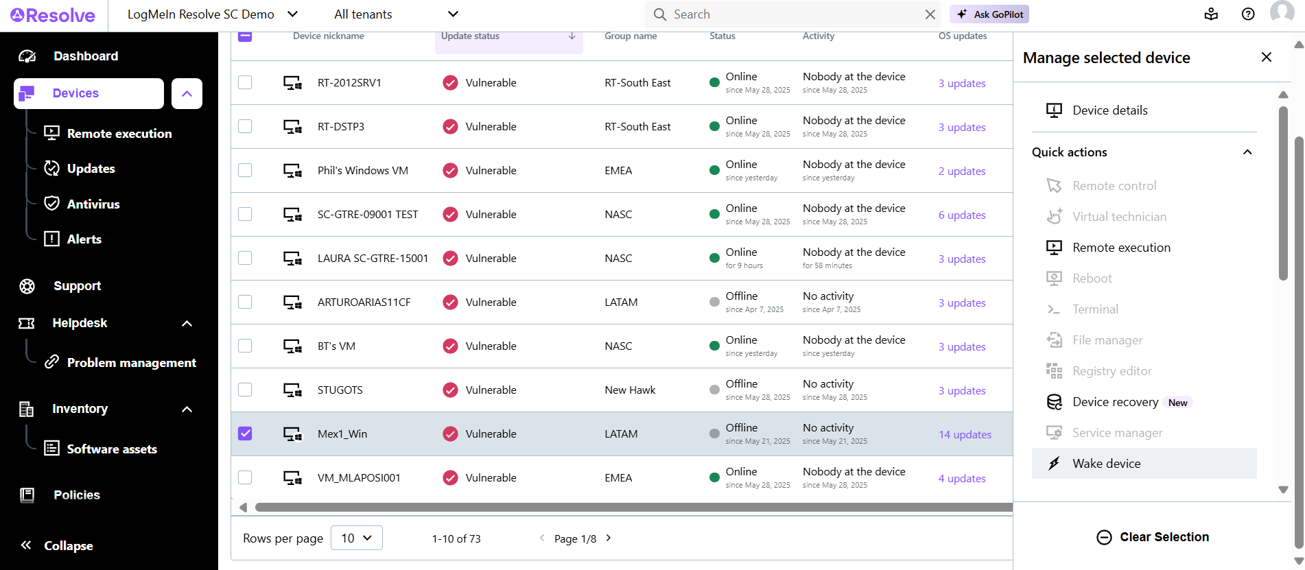Open the Alerts item in sidebar
This screenshot has height=570, width=1305.
84,239
